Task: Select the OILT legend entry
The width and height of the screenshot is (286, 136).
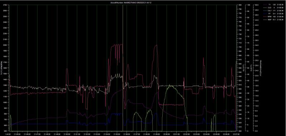Action: 273,11
